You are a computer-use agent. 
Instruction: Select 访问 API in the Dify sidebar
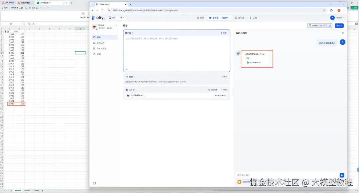tap(105, 43)
